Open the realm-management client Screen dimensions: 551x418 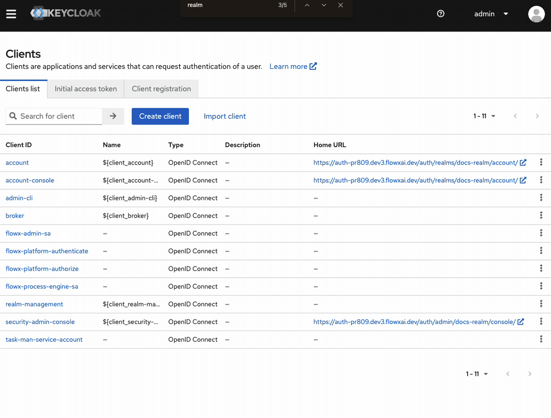click(34, 304)
